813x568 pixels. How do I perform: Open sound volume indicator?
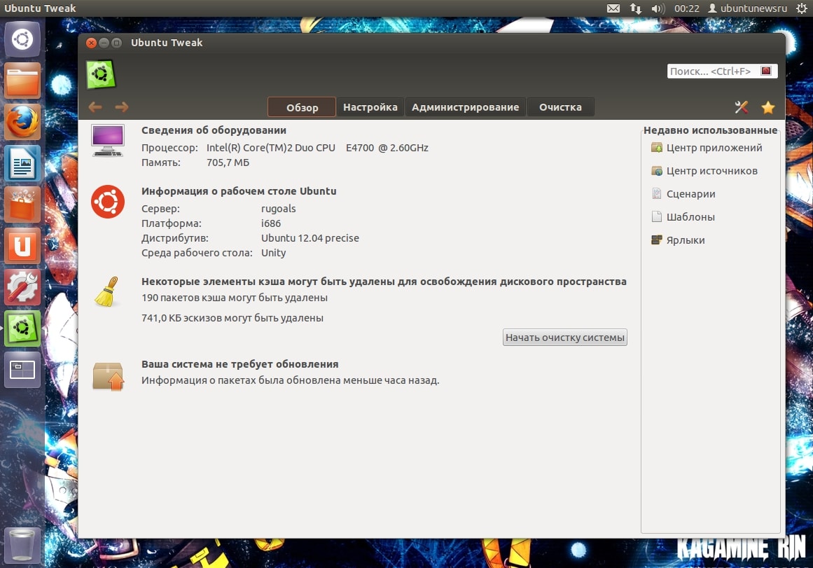[x=658, y=8]
